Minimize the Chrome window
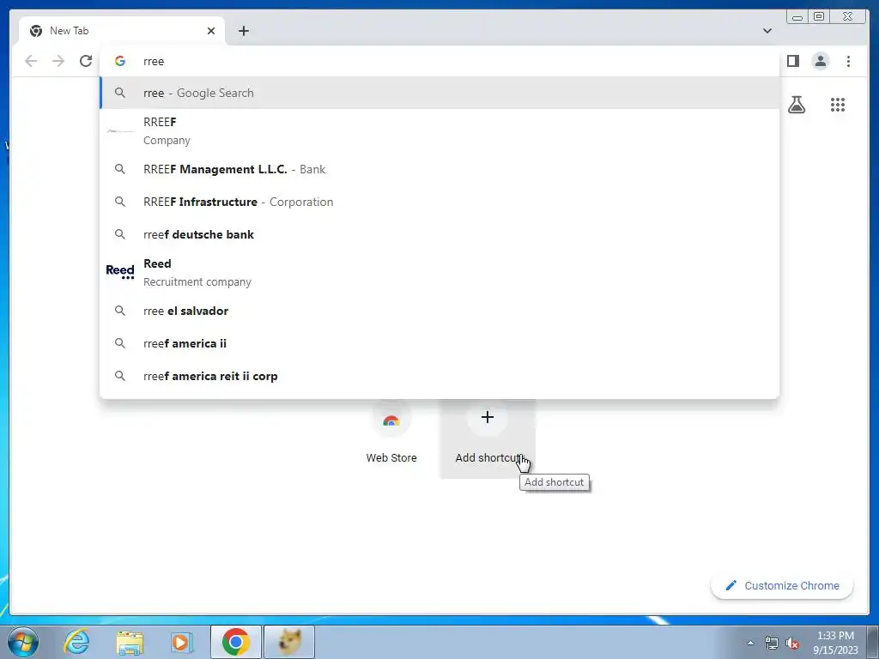Screen dimensions: 879x659 (x=797, y=17)
